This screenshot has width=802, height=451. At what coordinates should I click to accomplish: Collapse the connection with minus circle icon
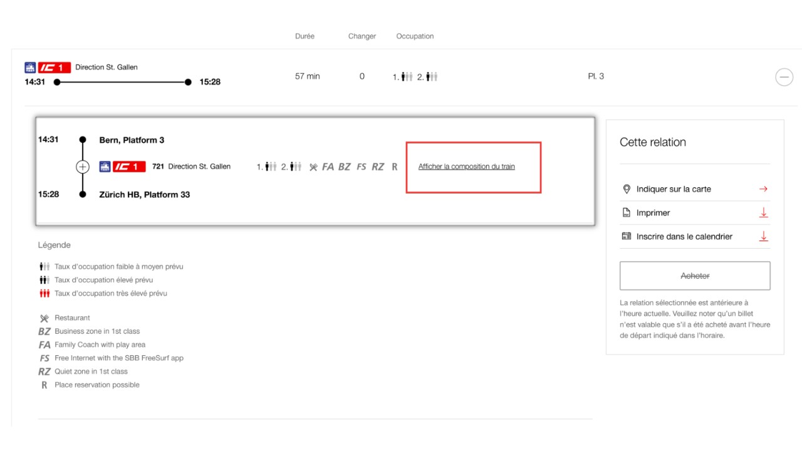pyautogui.click(x=784, y=77)
